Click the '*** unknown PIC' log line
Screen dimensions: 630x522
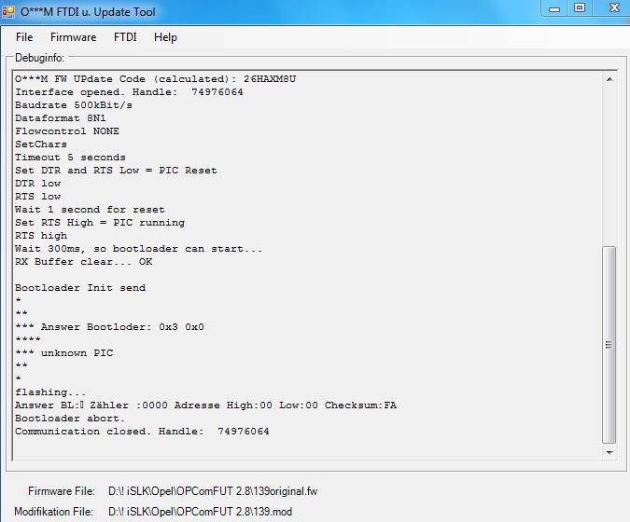click(63, 353)
